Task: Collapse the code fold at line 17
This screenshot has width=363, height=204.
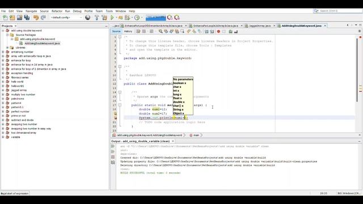Action: [120, 105]
